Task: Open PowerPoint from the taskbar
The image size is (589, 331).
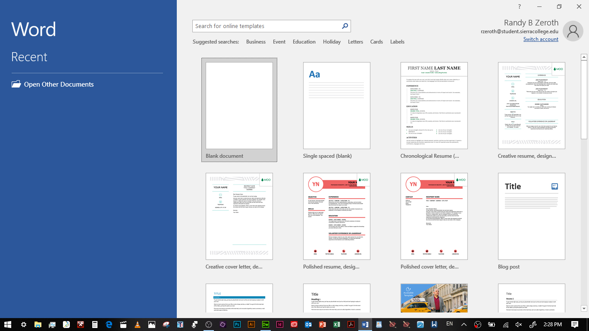Action: (x=323, y=324)
